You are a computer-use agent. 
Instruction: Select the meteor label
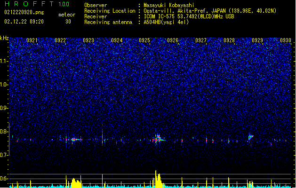click(67, 15)
